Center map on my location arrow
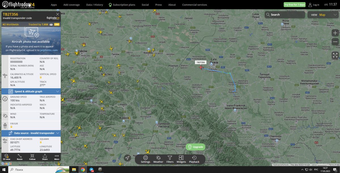This screenshot has height=173, width=340. [127, 158]
